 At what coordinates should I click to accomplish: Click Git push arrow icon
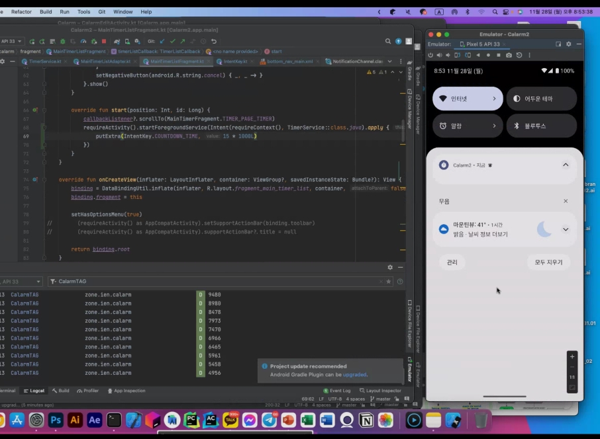183,41
